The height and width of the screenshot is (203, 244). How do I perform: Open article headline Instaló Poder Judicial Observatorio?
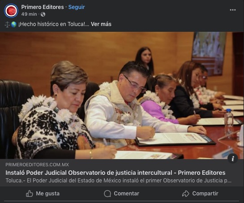pos(116,173)
